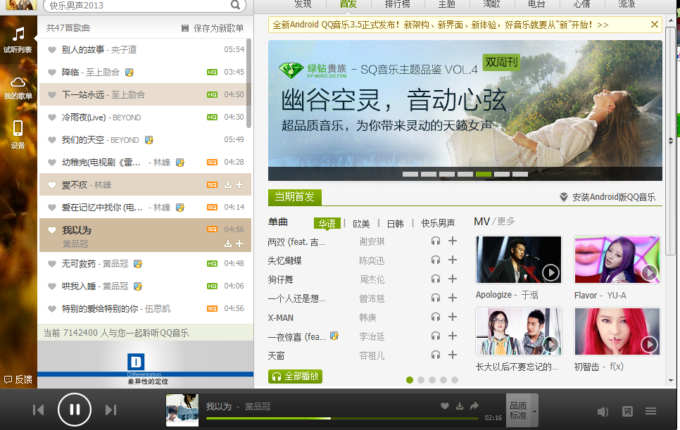
Task: Open the song 一夜惊喜 link
Action: pos(296,337)
